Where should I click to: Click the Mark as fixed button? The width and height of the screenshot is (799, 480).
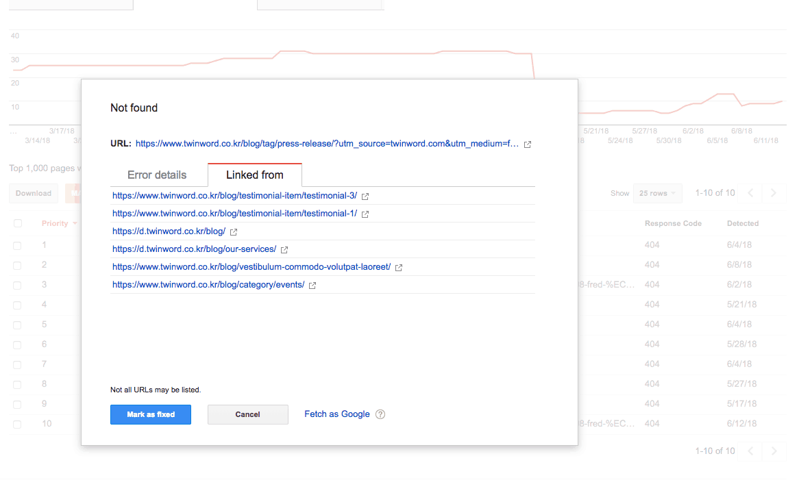[151, 414]
